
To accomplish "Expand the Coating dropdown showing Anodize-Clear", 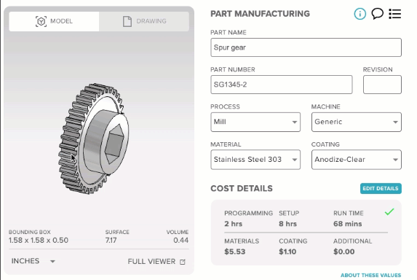I will (357, 160).
